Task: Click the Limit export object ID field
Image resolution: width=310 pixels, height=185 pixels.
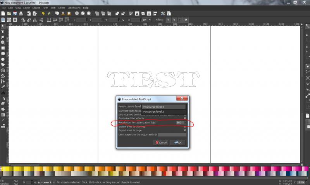Action: pos(172,134)
